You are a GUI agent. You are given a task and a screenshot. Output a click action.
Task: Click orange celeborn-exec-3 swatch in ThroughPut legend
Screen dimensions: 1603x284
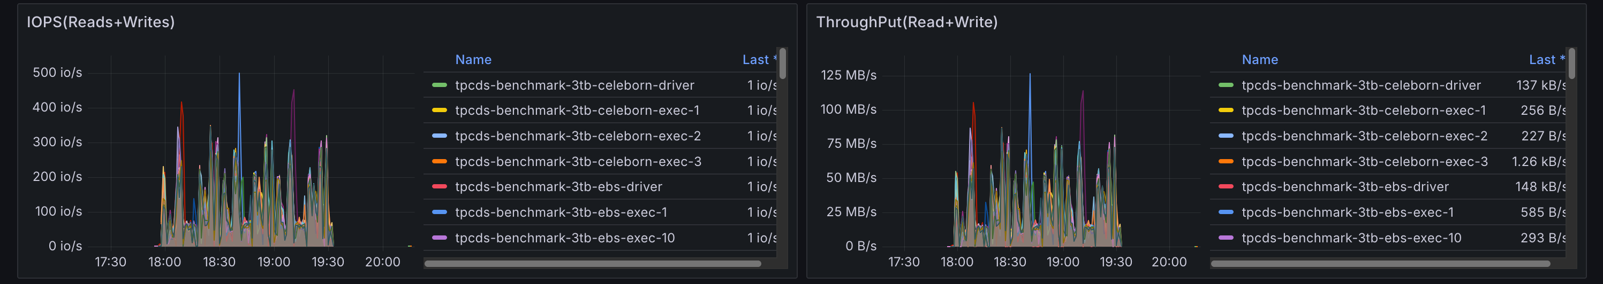(x=1226, y=161)
